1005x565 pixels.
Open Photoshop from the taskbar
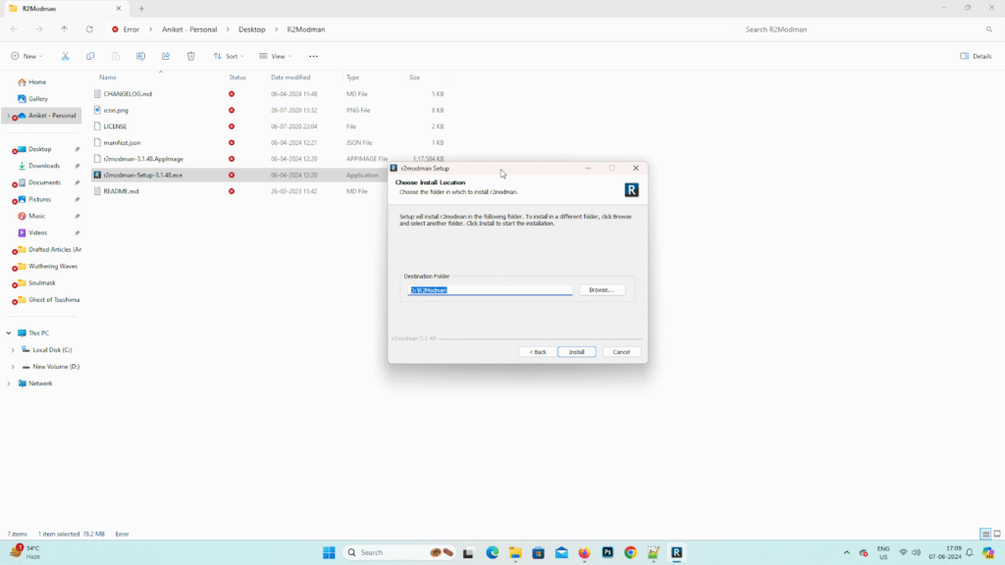pyautogui.click(x=608, y=553)
